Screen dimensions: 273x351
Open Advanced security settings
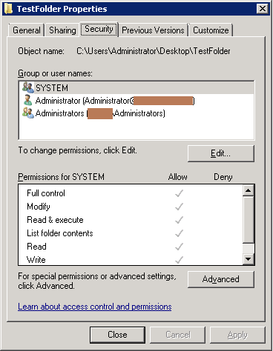221,279
